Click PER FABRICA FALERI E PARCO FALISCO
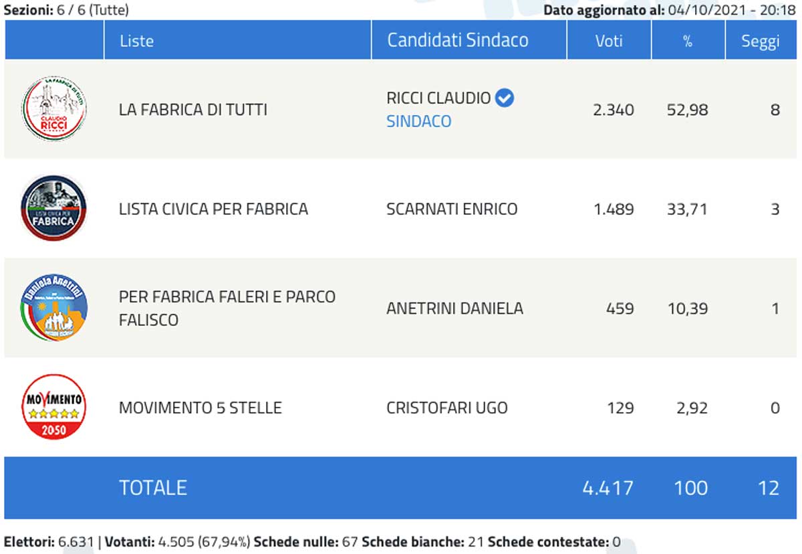 point(227,308)
